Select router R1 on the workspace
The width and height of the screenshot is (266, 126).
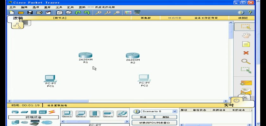pyautogui.click(x=85, y=56)
